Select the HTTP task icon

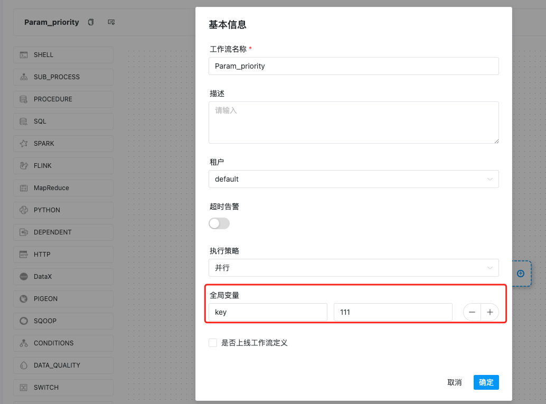24,255
